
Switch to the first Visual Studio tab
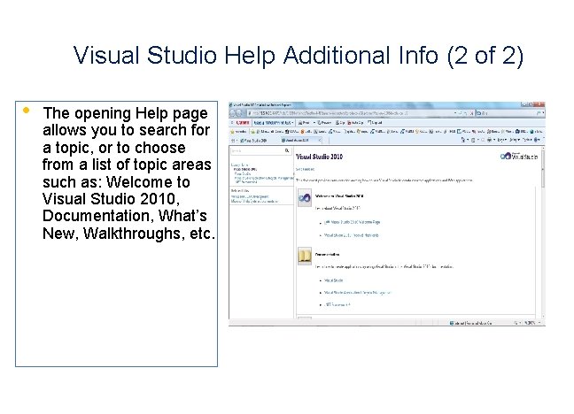[253, 141]
